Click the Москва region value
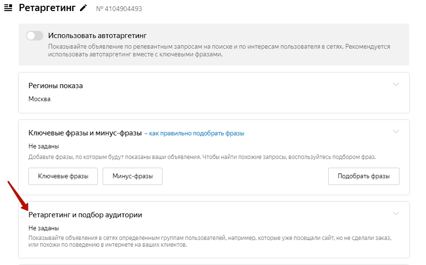The width and height of the screenshot is (426, 265). (40, 99)
